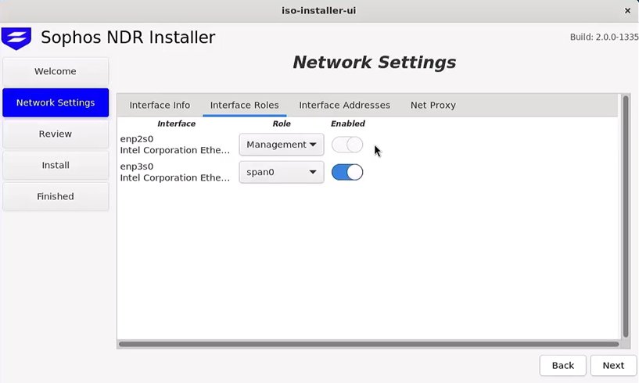Viewport: 639px width, 383px height.
Task: Switch to the Interface Info tab
Action: [160, 105]
